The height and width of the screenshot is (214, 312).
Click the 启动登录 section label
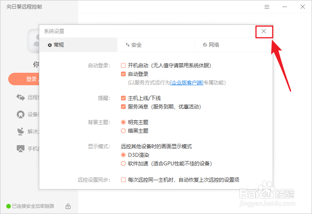[x=99, y=65]
